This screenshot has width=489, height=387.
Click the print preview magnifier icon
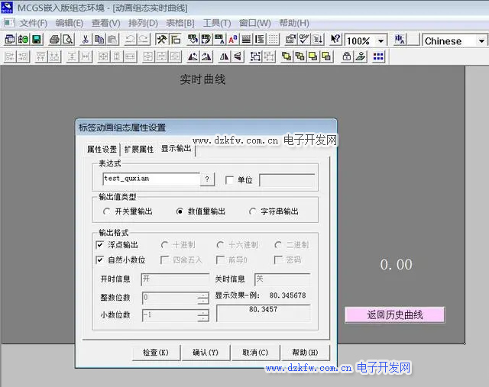(67, 40)
